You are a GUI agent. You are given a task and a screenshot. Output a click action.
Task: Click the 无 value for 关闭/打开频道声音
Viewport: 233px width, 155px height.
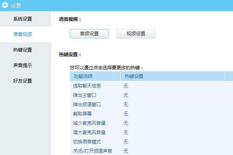point(126,151)
